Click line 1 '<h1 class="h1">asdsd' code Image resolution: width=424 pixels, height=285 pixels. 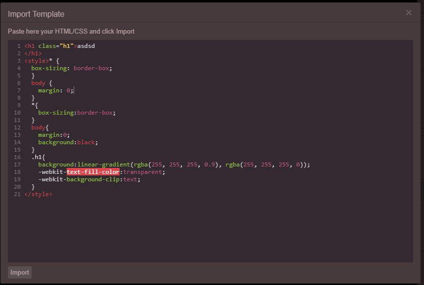tap(59, 46)
